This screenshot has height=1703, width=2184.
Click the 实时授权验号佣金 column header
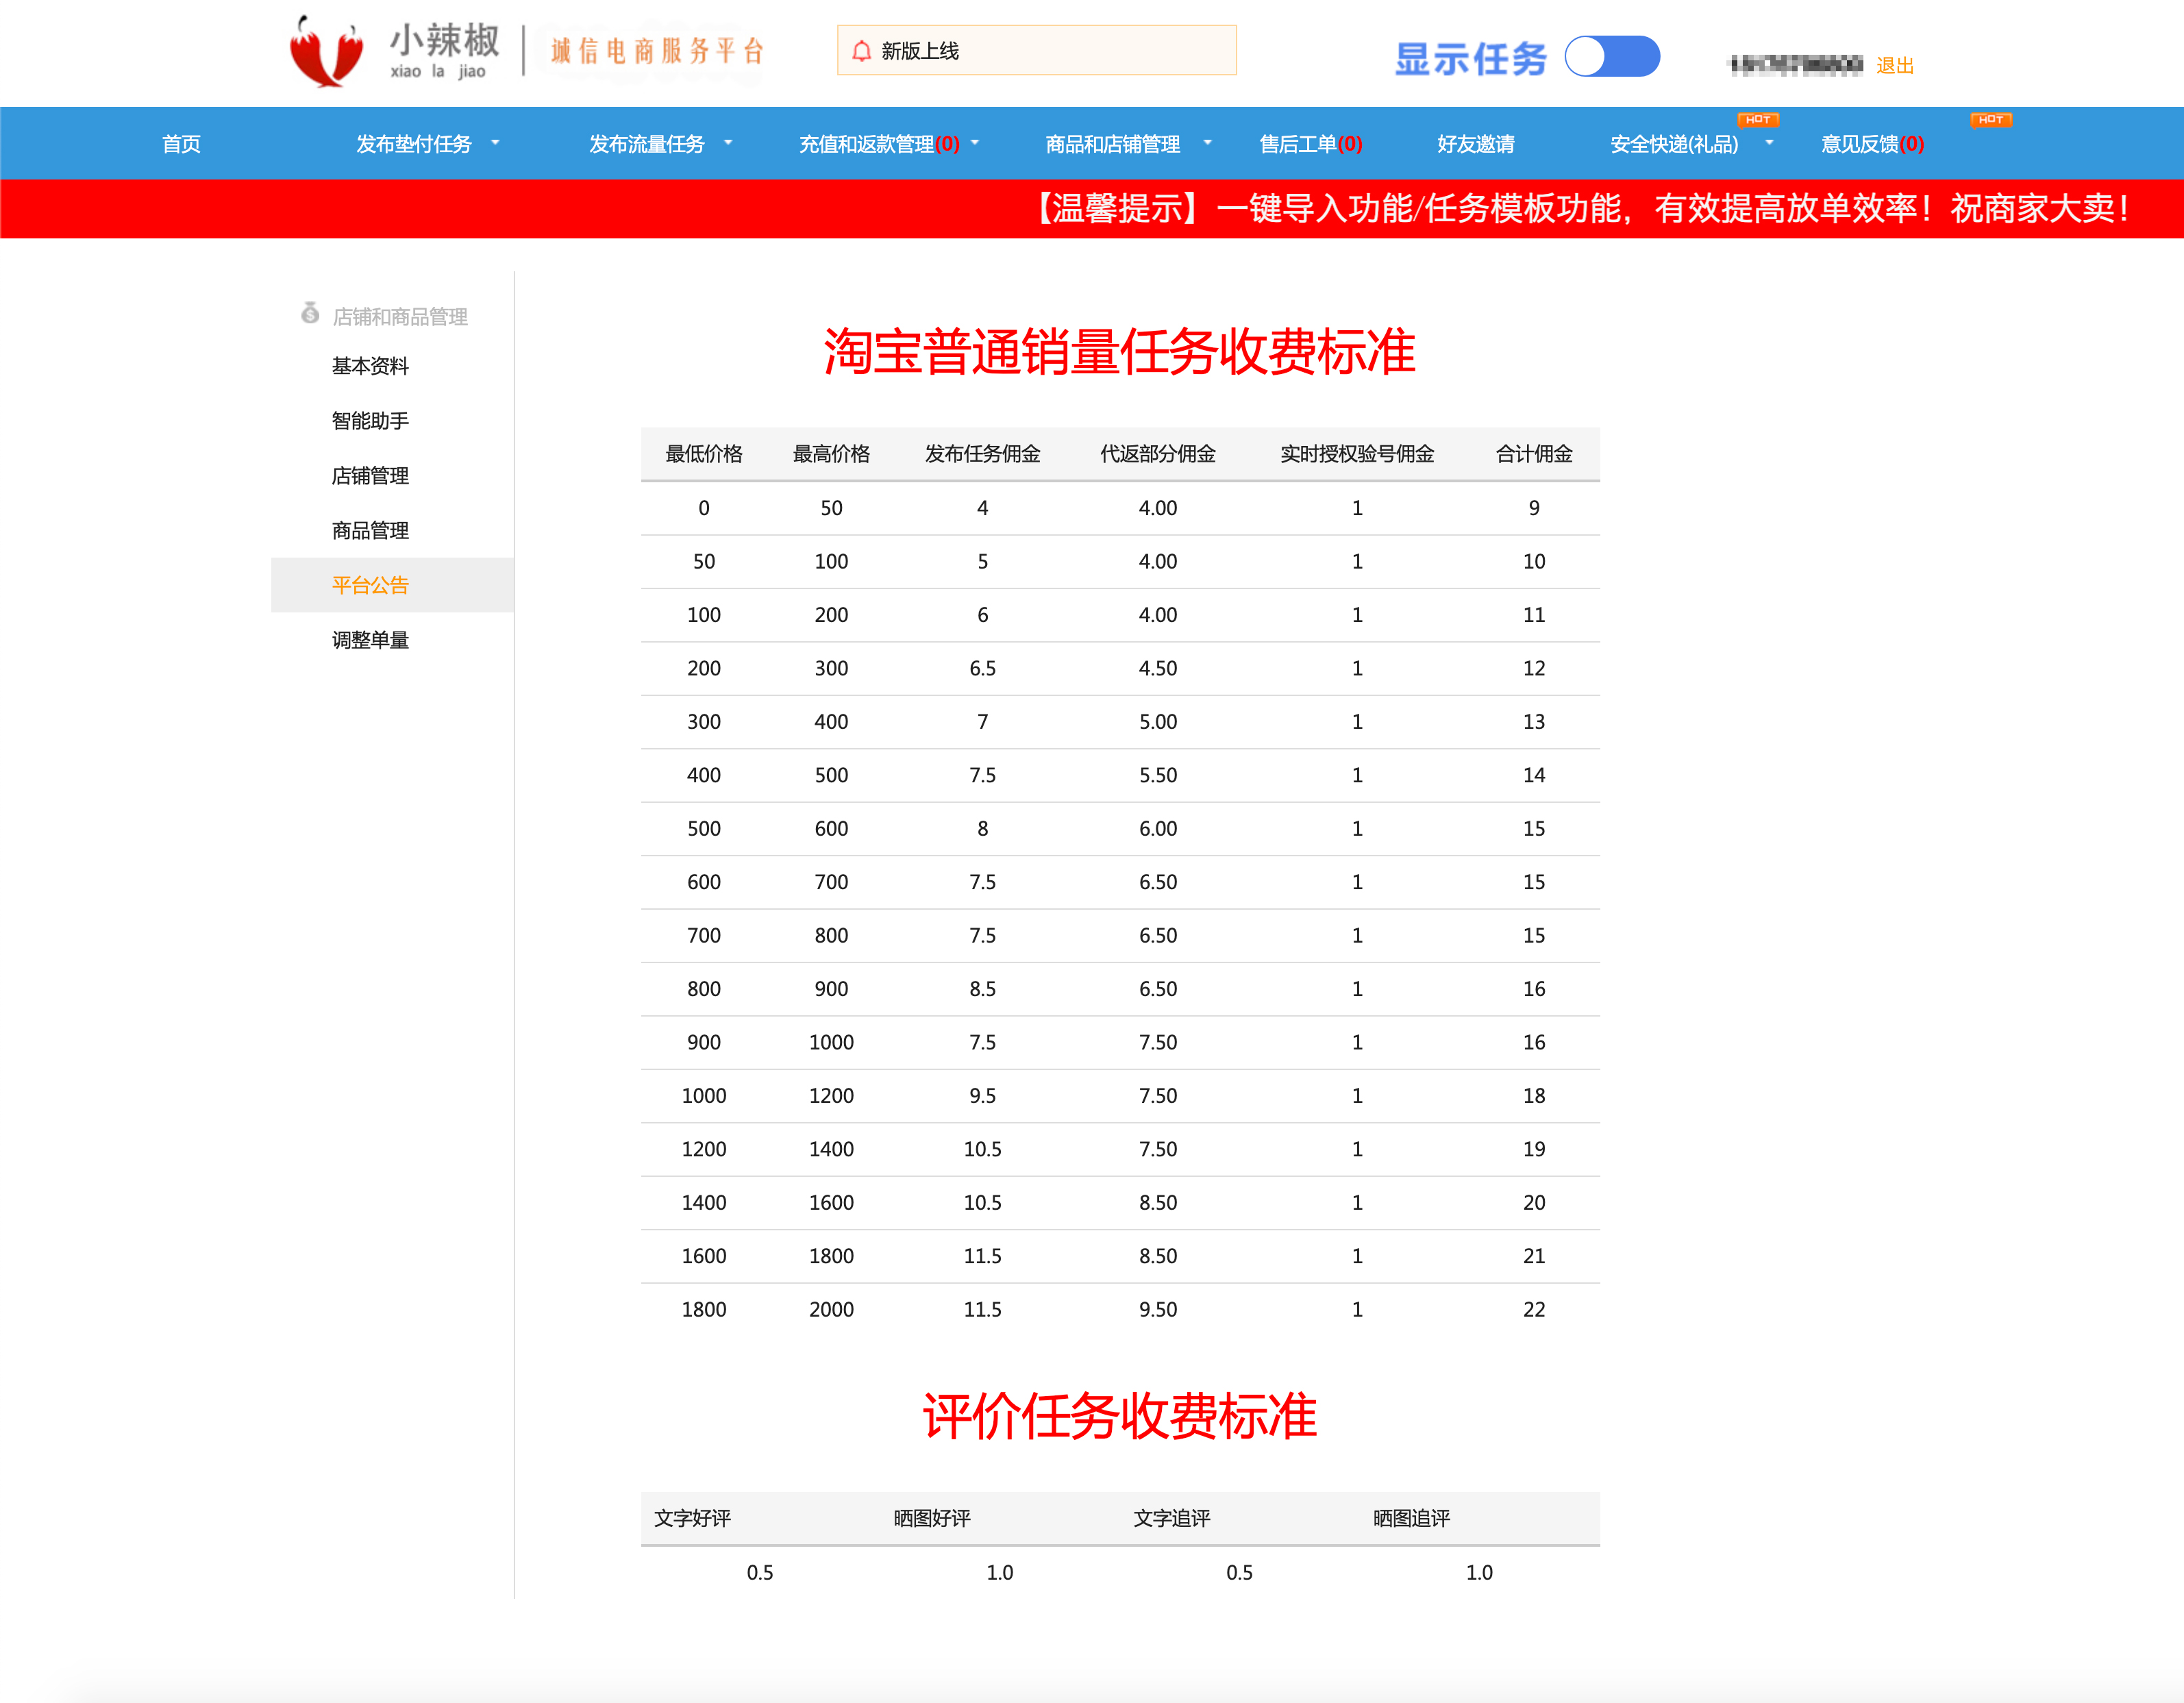[x=1357, y=454]
